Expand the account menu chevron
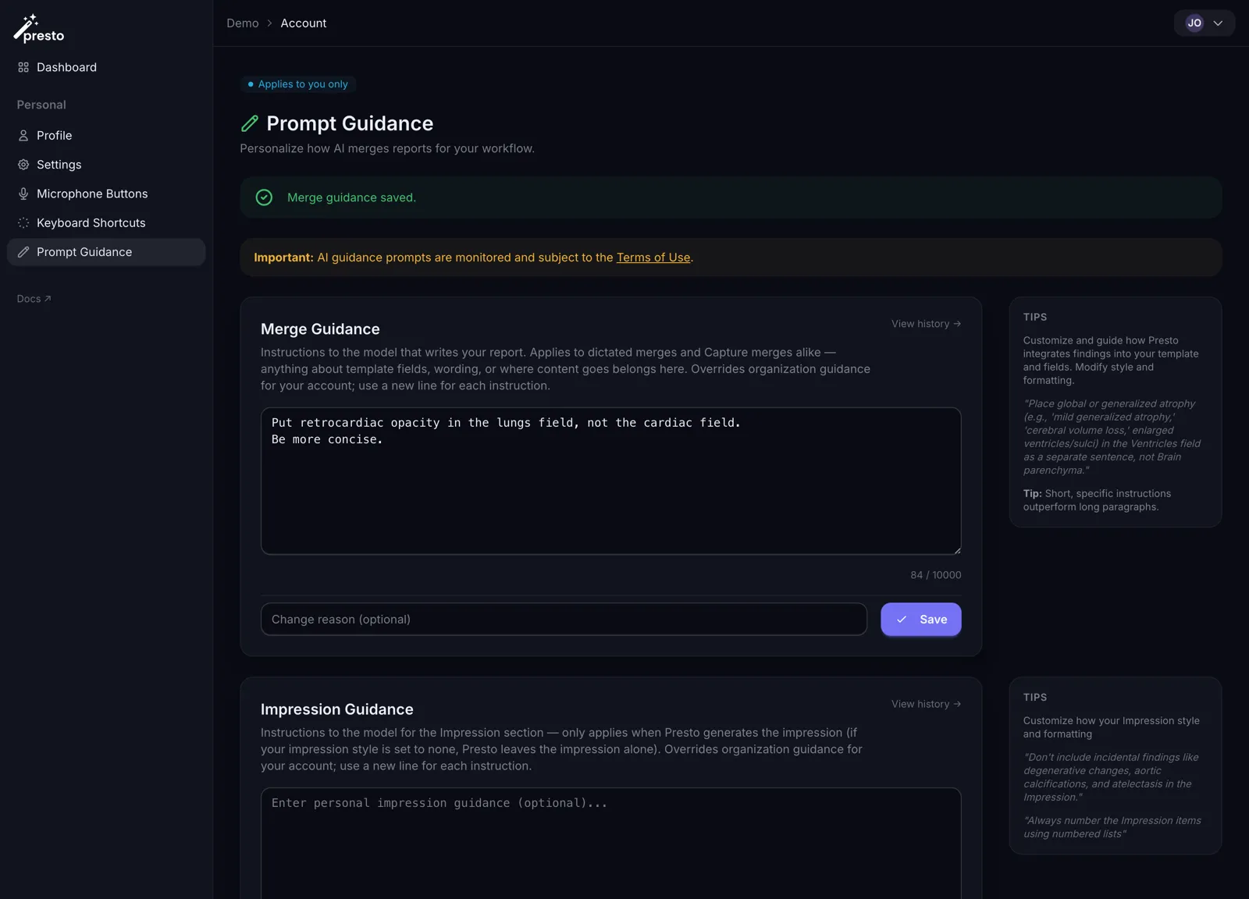Screen dimensions: 1249x899 1218,23
